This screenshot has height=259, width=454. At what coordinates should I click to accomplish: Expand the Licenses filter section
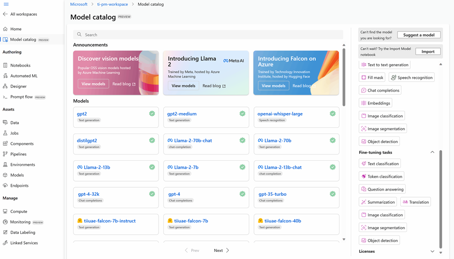tap(432, 251)
